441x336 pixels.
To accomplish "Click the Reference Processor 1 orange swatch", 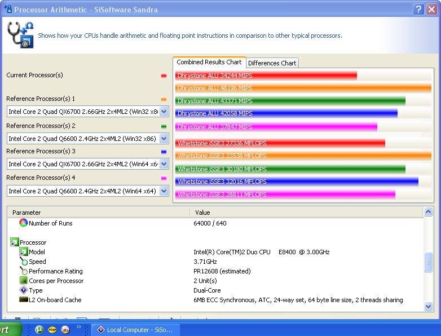I will click(x=164, y=99).
